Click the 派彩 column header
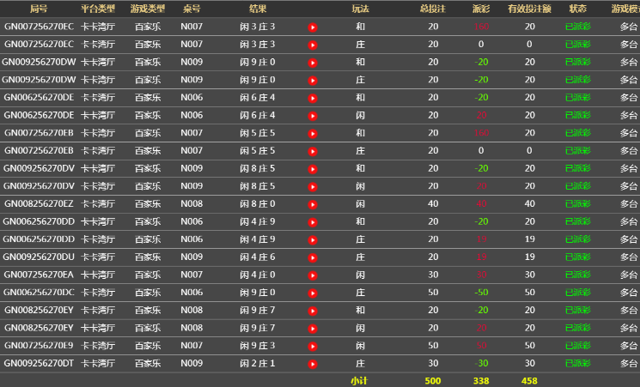The image size is (640, 387). pyautogui.click(x=481, y=9)
